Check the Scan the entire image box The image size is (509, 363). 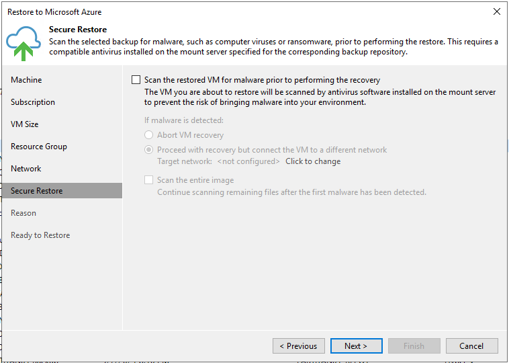pos(148,179)
